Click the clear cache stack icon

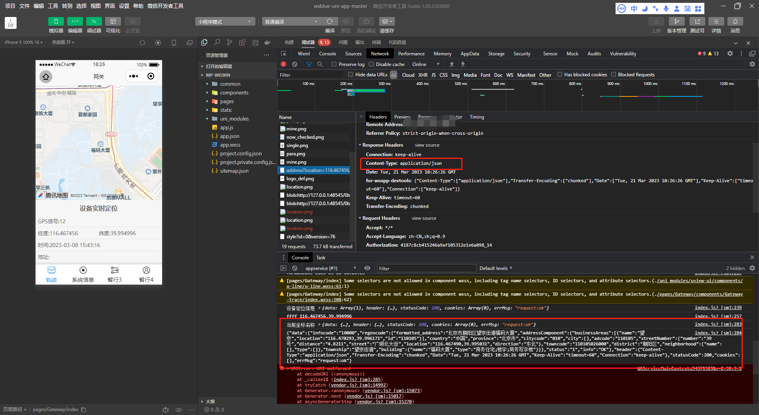[386, 21]
